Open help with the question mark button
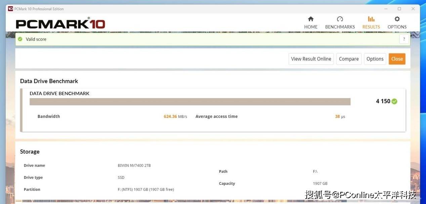This screenshot has height=204, width=426. click(x=404, y=39)
